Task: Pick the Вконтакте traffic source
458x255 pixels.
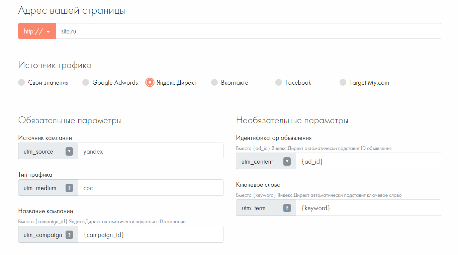Action: coord(214,82)
